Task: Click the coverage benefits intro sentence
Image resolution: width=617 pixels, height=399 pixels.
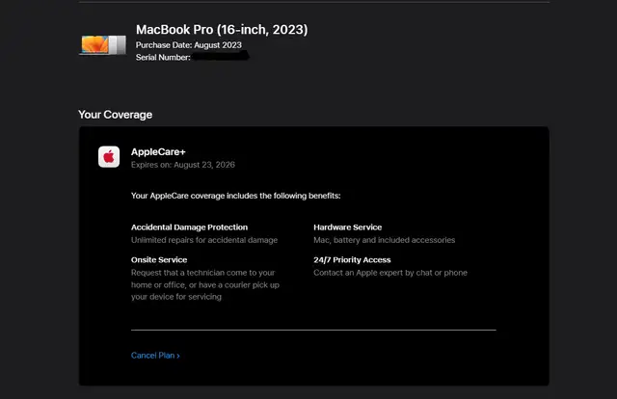Action: [235, 196]
